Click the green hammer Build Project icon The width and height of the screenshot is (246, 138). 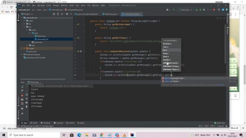[x=174, y=10]
